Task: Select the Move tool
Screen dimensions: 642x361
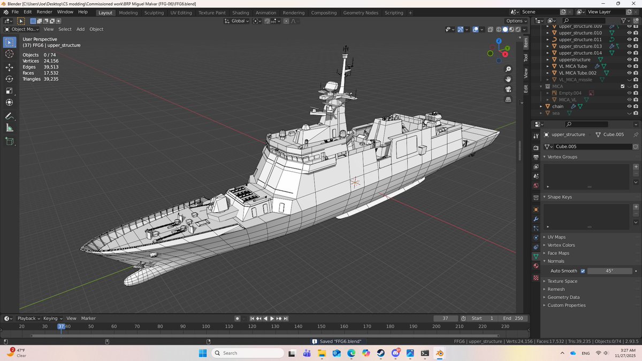Action: tap(10, 67)
